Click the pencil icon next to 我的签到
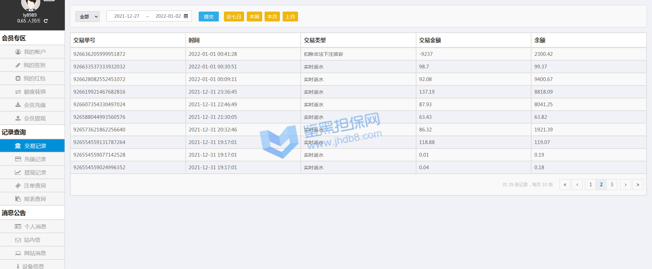The height and width of the screenshot is (269, 652). [x=18, y=65]
